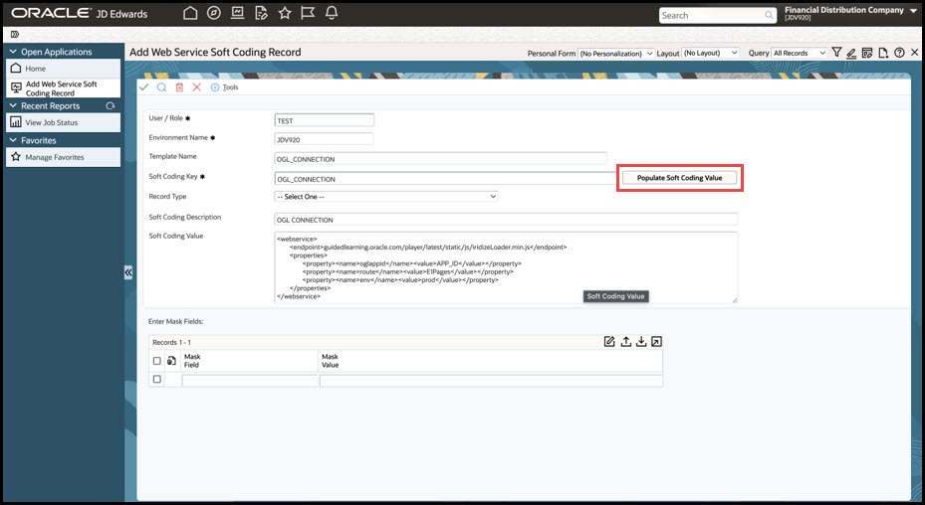
Task: Click the Soft Coding Value text area
Action: tap(506, 267)
